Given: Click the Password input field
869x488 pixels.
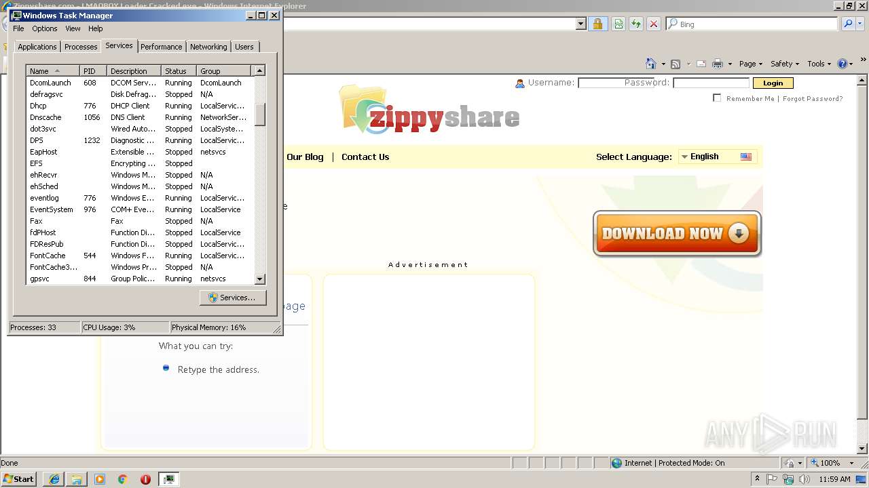Looking at the screenshot, I should [x=711, y=83].
